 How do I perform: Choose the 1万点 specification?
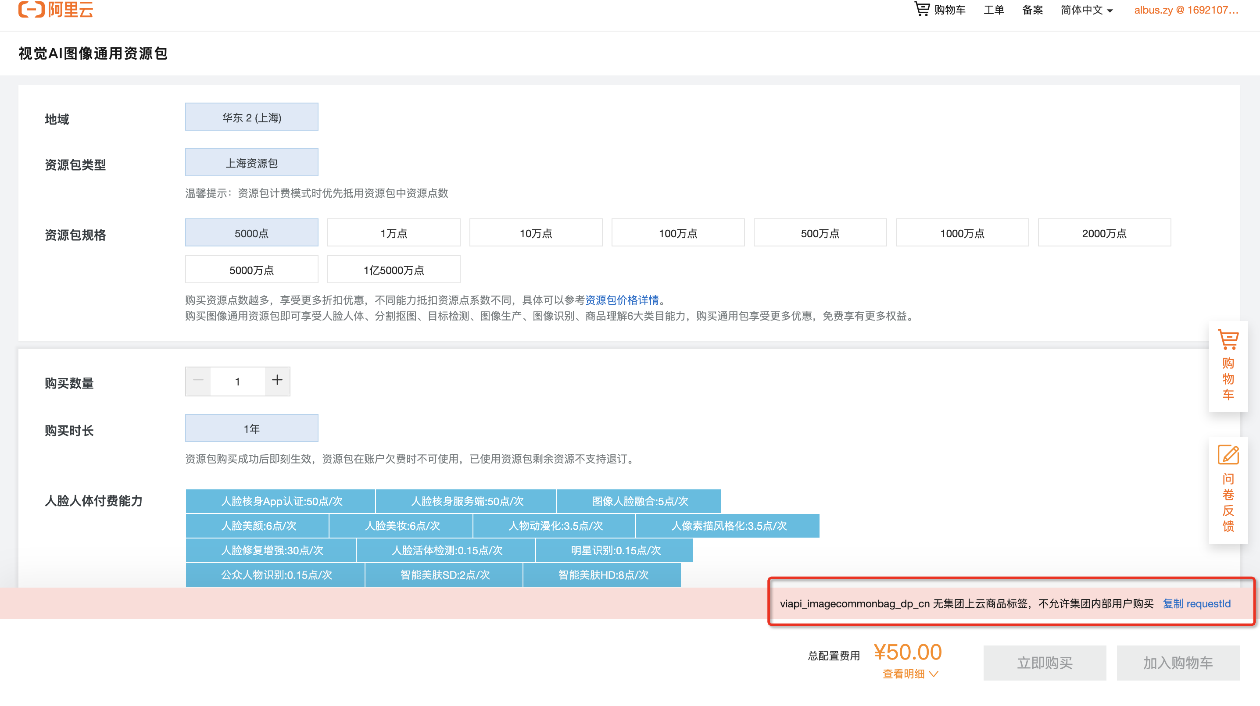click(394, 233)
